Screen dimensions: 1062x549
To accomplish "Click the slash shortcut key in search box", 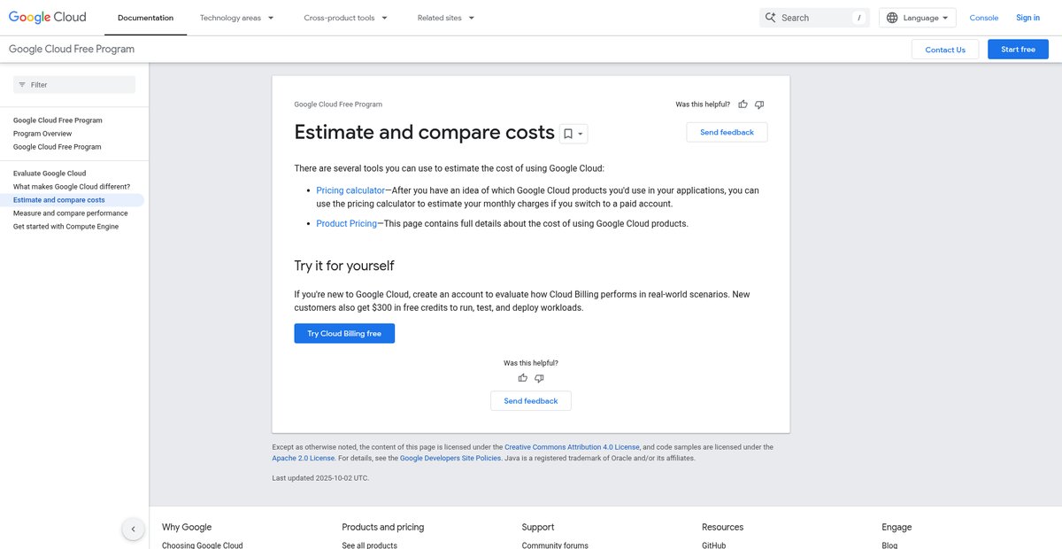I will (x=858, y=18).
